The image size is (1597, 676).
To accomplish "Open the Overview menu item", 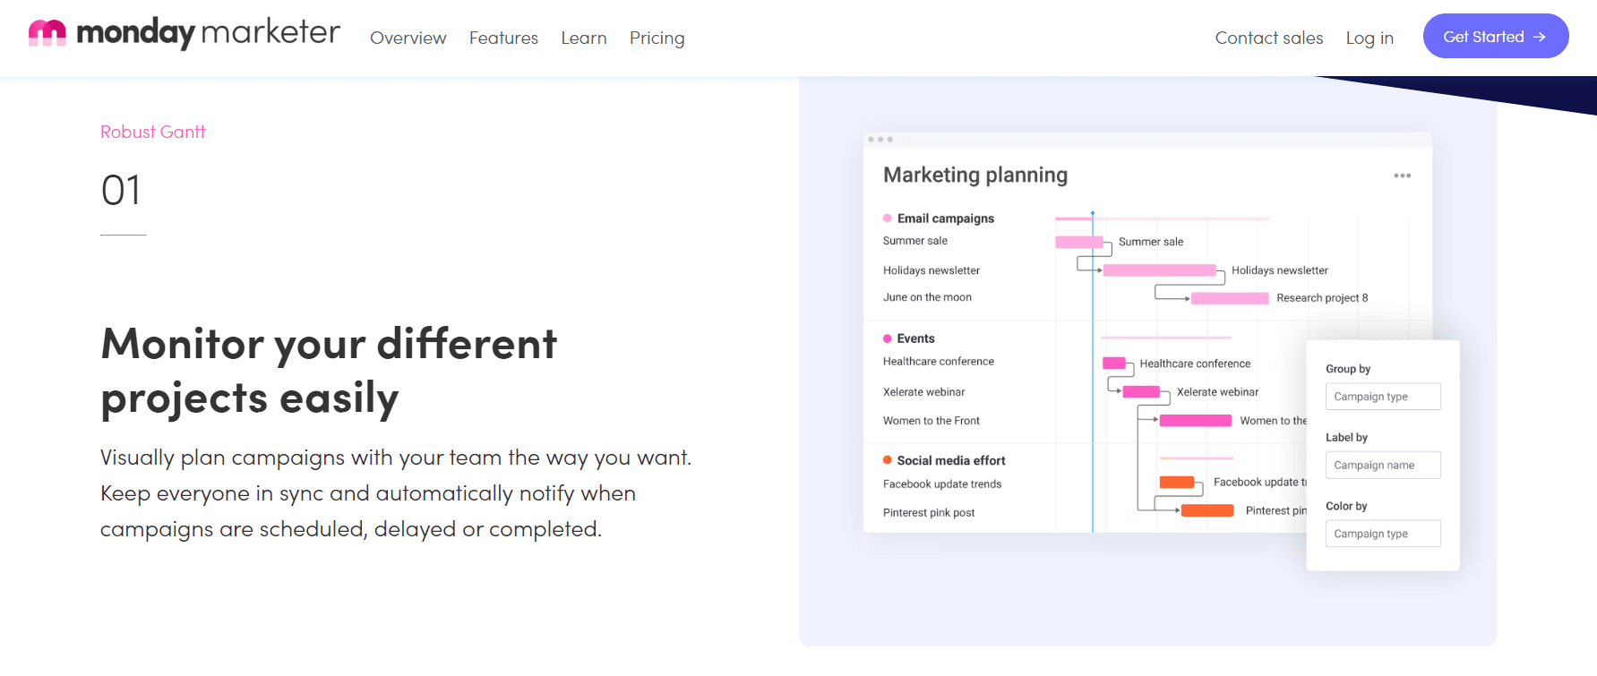I will point(408,38).
